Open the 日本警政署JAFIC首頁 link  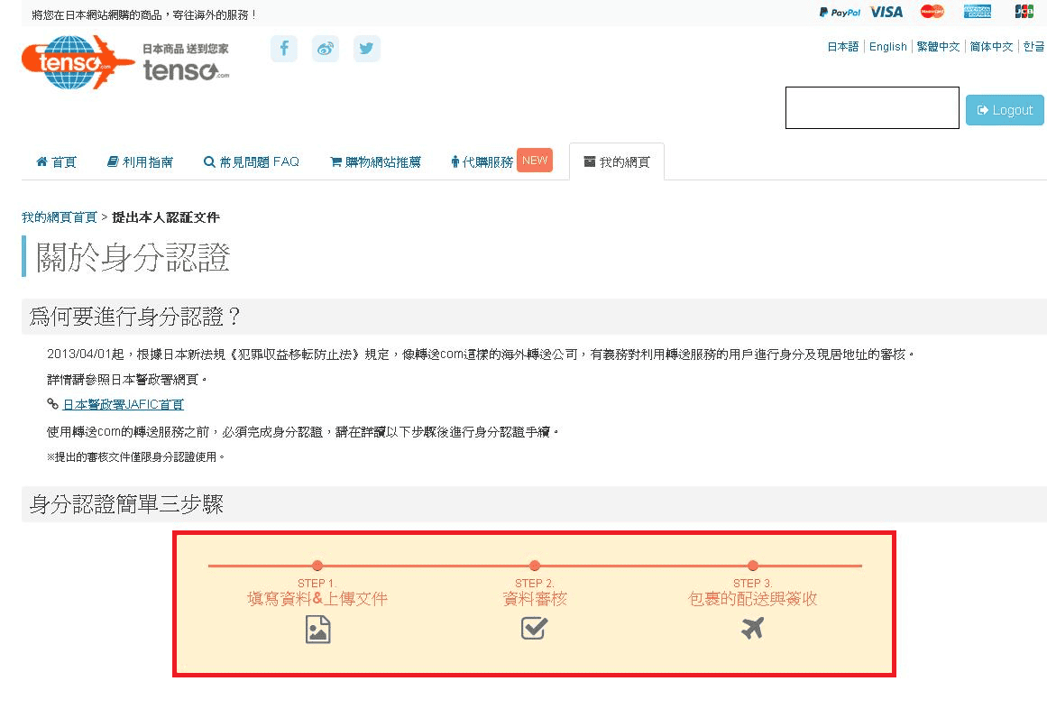[x=123, y=405]
